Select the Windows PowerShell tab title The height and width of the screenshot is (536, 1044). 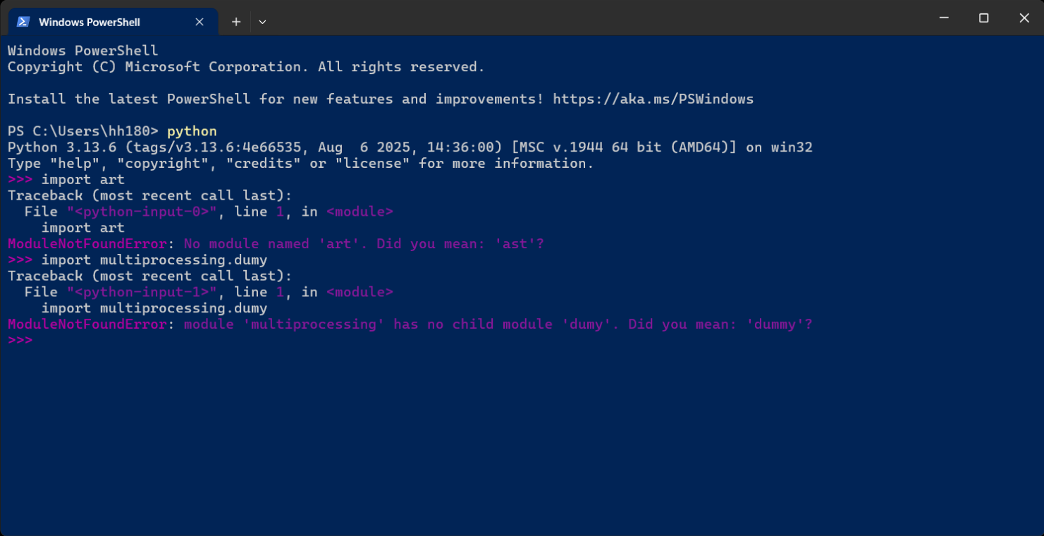pyautogui.click(x=90, y=22)
